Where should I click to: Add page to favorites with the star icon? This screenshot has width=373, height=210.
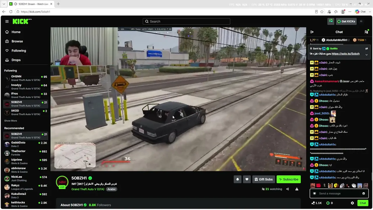coord(322,12)
